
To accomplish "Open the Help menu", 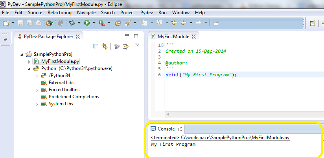I will coord(200,13).
